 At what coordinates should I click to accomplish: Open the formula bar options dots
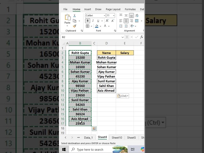pos(127,37)
